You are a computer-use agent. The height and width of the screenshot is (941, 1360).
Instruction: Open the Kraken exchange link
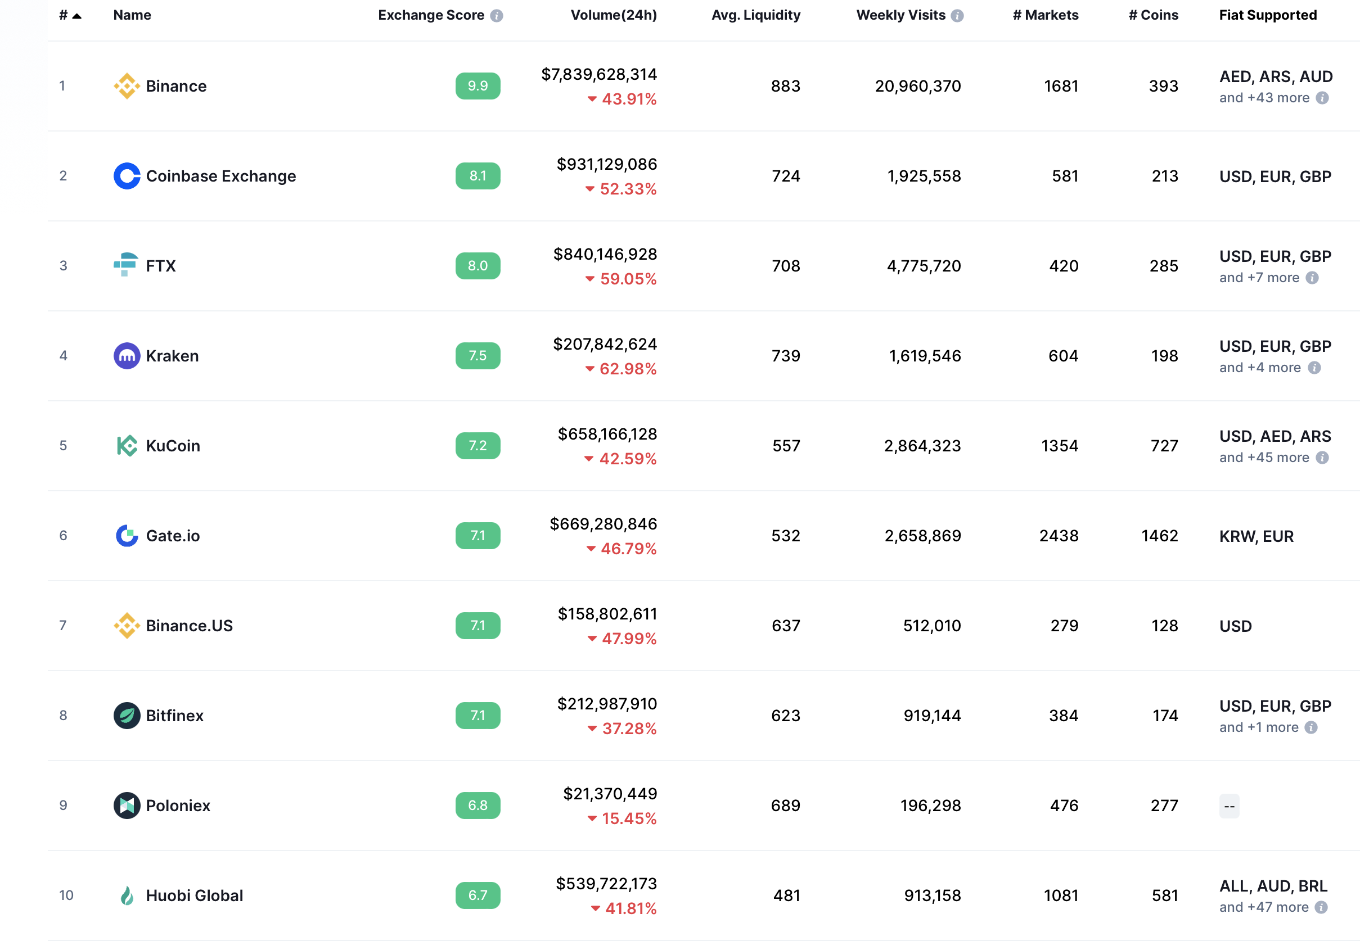coord(172,355)
